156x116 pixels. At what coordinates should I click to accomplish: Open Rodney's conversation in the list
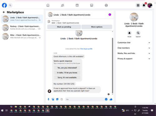(22, 28)
